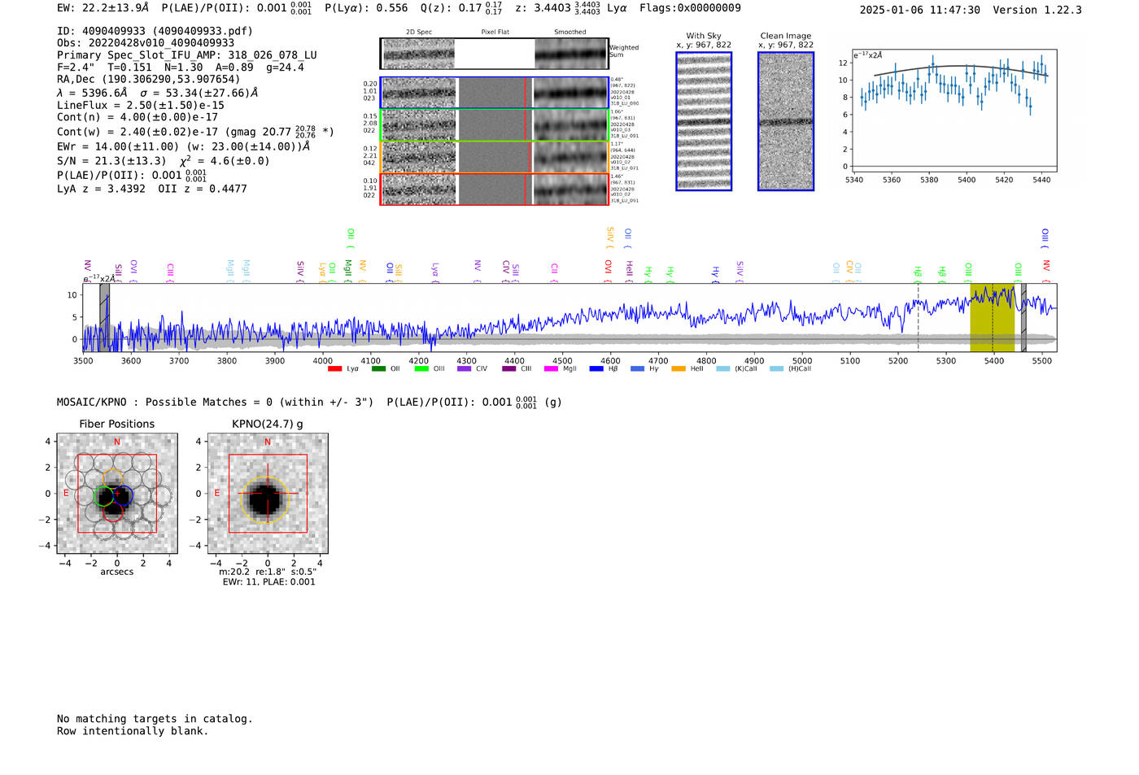Click the "EW: 22.2±13.9Å" header value
Image resolution: width=1139 pixels, height=775 pixels.
[103, 7]
